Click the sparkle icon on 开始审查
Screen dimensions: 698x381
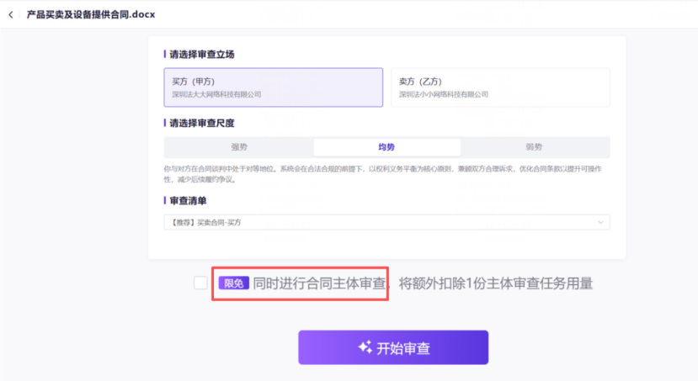click(365, 347)
